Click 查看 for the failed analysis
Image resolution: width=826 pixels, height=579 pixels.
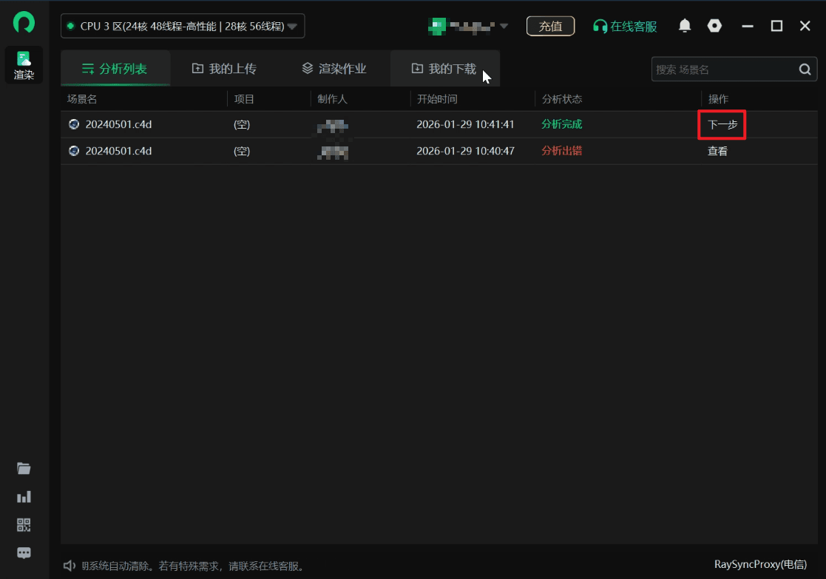tap(717, 151)
